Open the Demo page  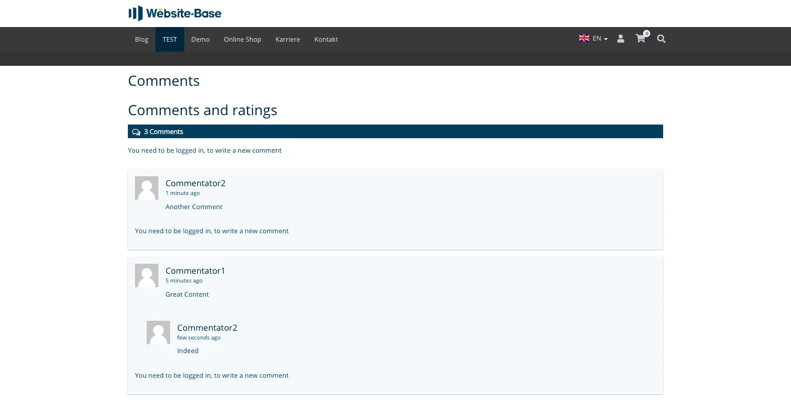(200, 39)
